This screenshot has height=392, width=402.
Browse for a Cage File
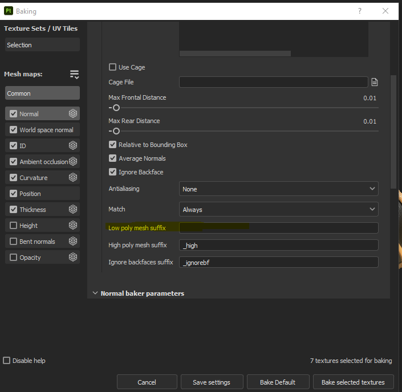[x=375, y=82]
